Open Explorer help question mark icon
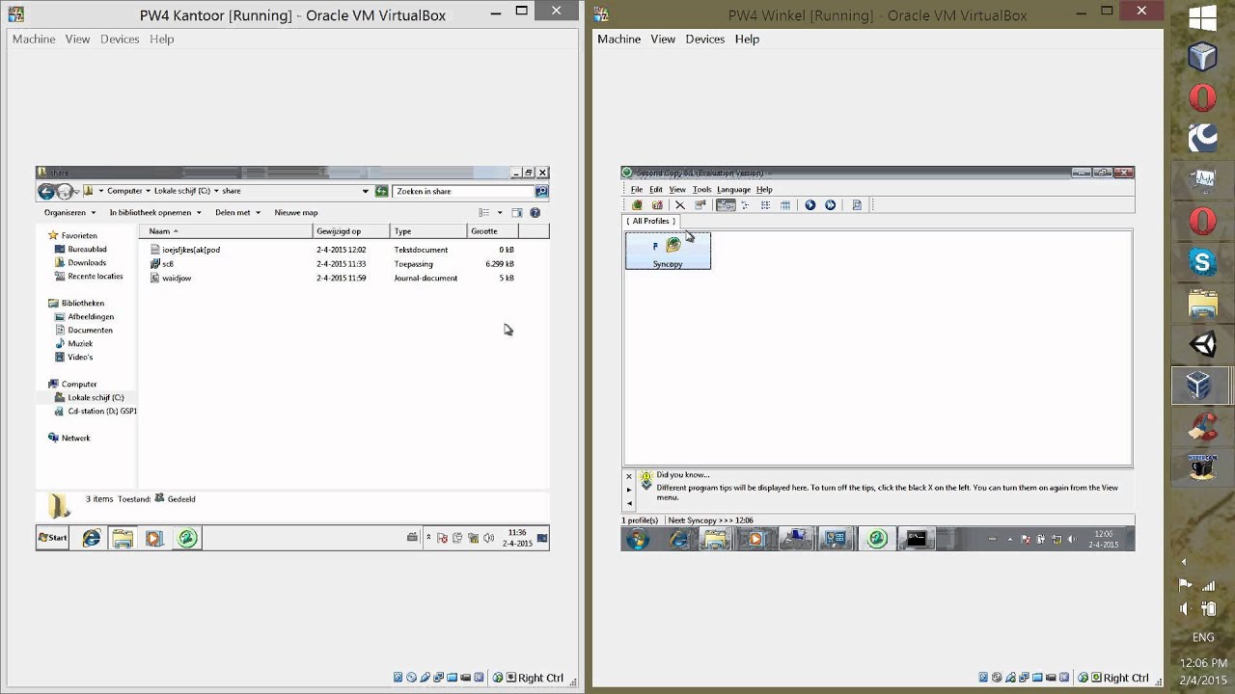 [535, 213]
